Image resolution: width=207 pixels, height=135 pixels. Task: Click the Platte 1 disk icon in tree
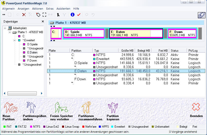[14, 32]
